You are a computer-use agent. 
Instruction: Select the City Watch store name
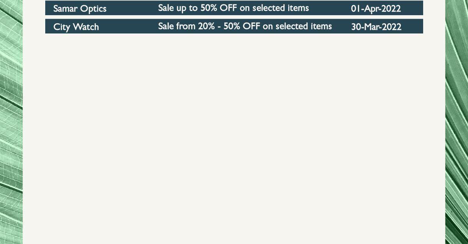76,27
